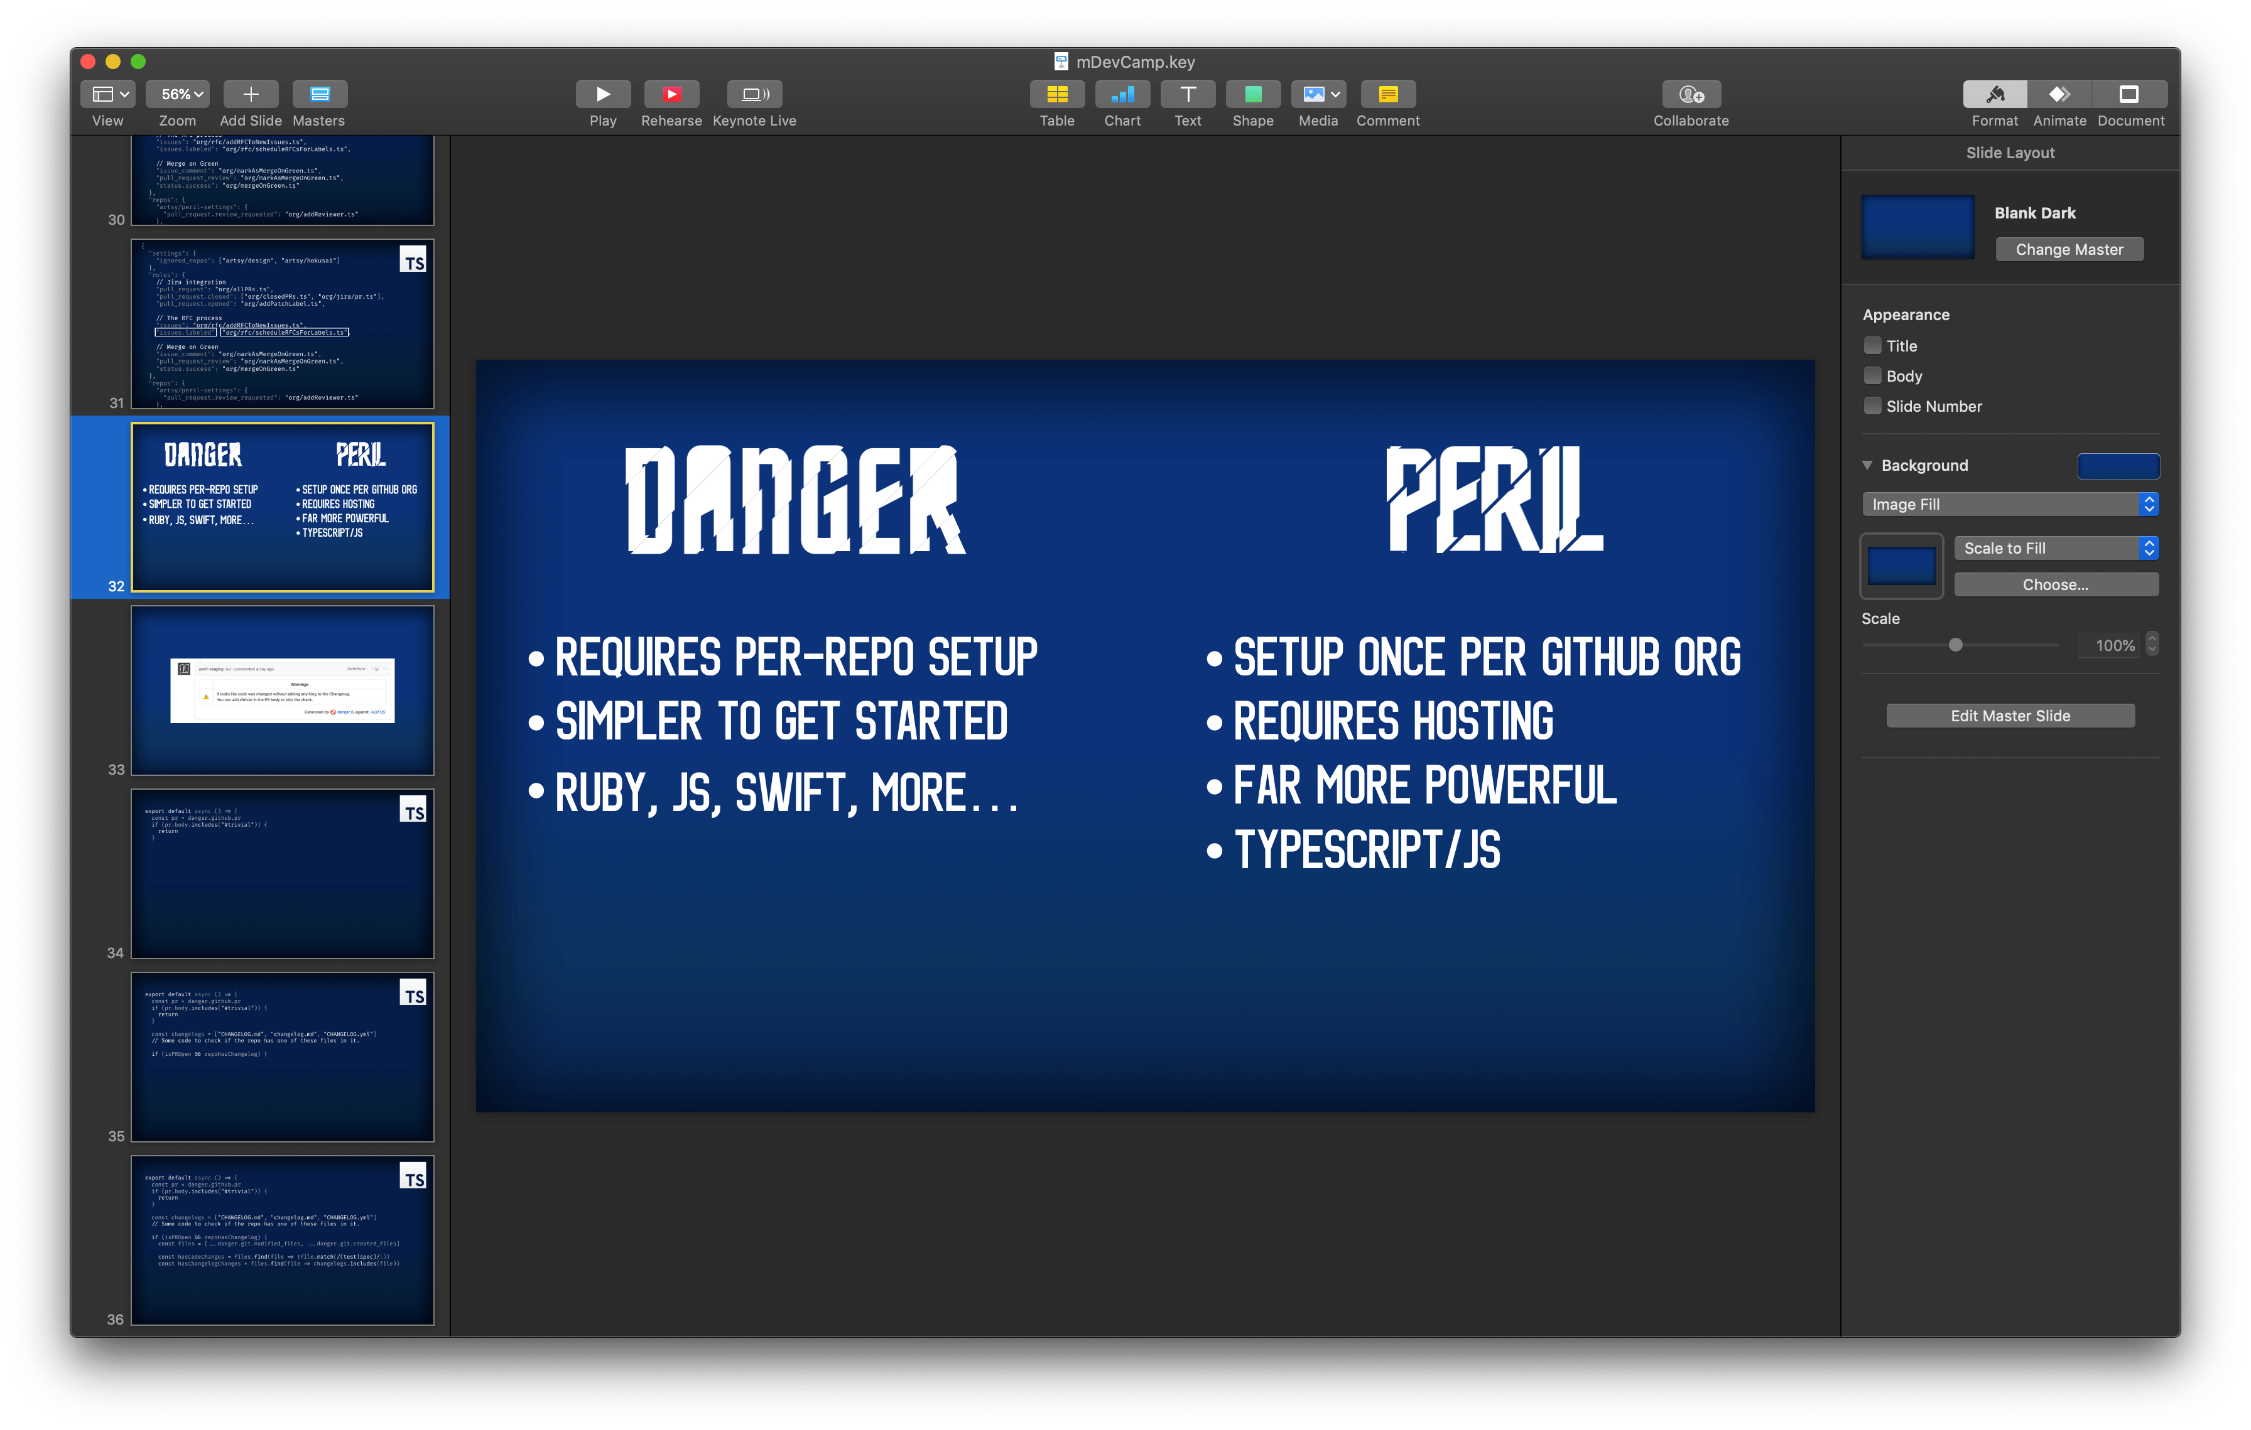Open the Zoom percentage dropdown
The height and width of the screenshot is (1430, 2251).
pos(182,94)
